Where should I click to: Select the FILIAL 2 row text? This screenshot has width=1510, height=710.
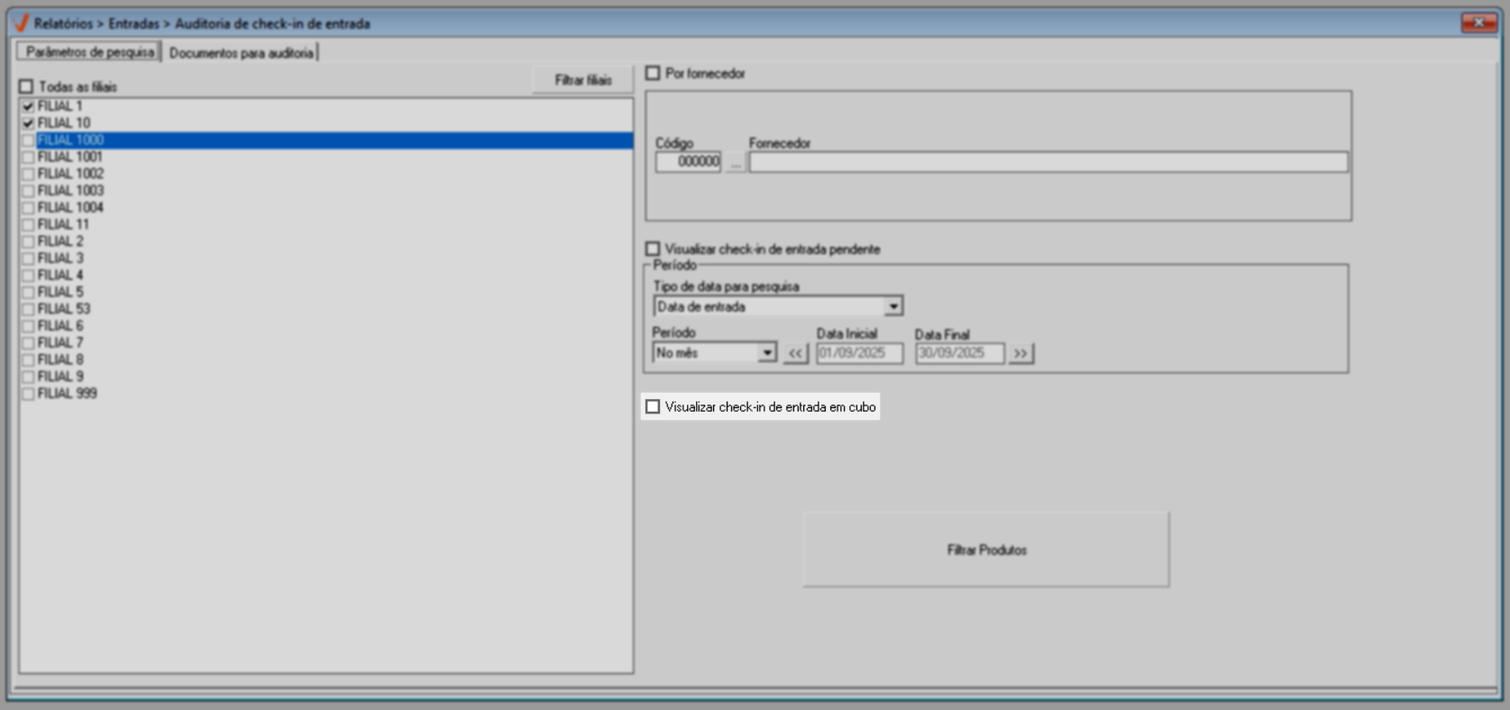tap(60, 241)
